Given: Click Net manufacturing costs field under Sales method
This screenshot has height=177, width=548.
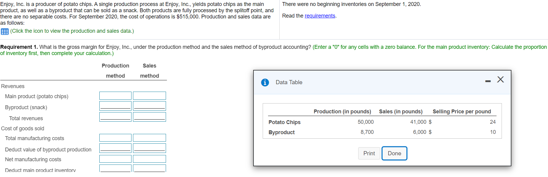Looking at the screenshot, I should pyautogui.click(x=149, y=159).
